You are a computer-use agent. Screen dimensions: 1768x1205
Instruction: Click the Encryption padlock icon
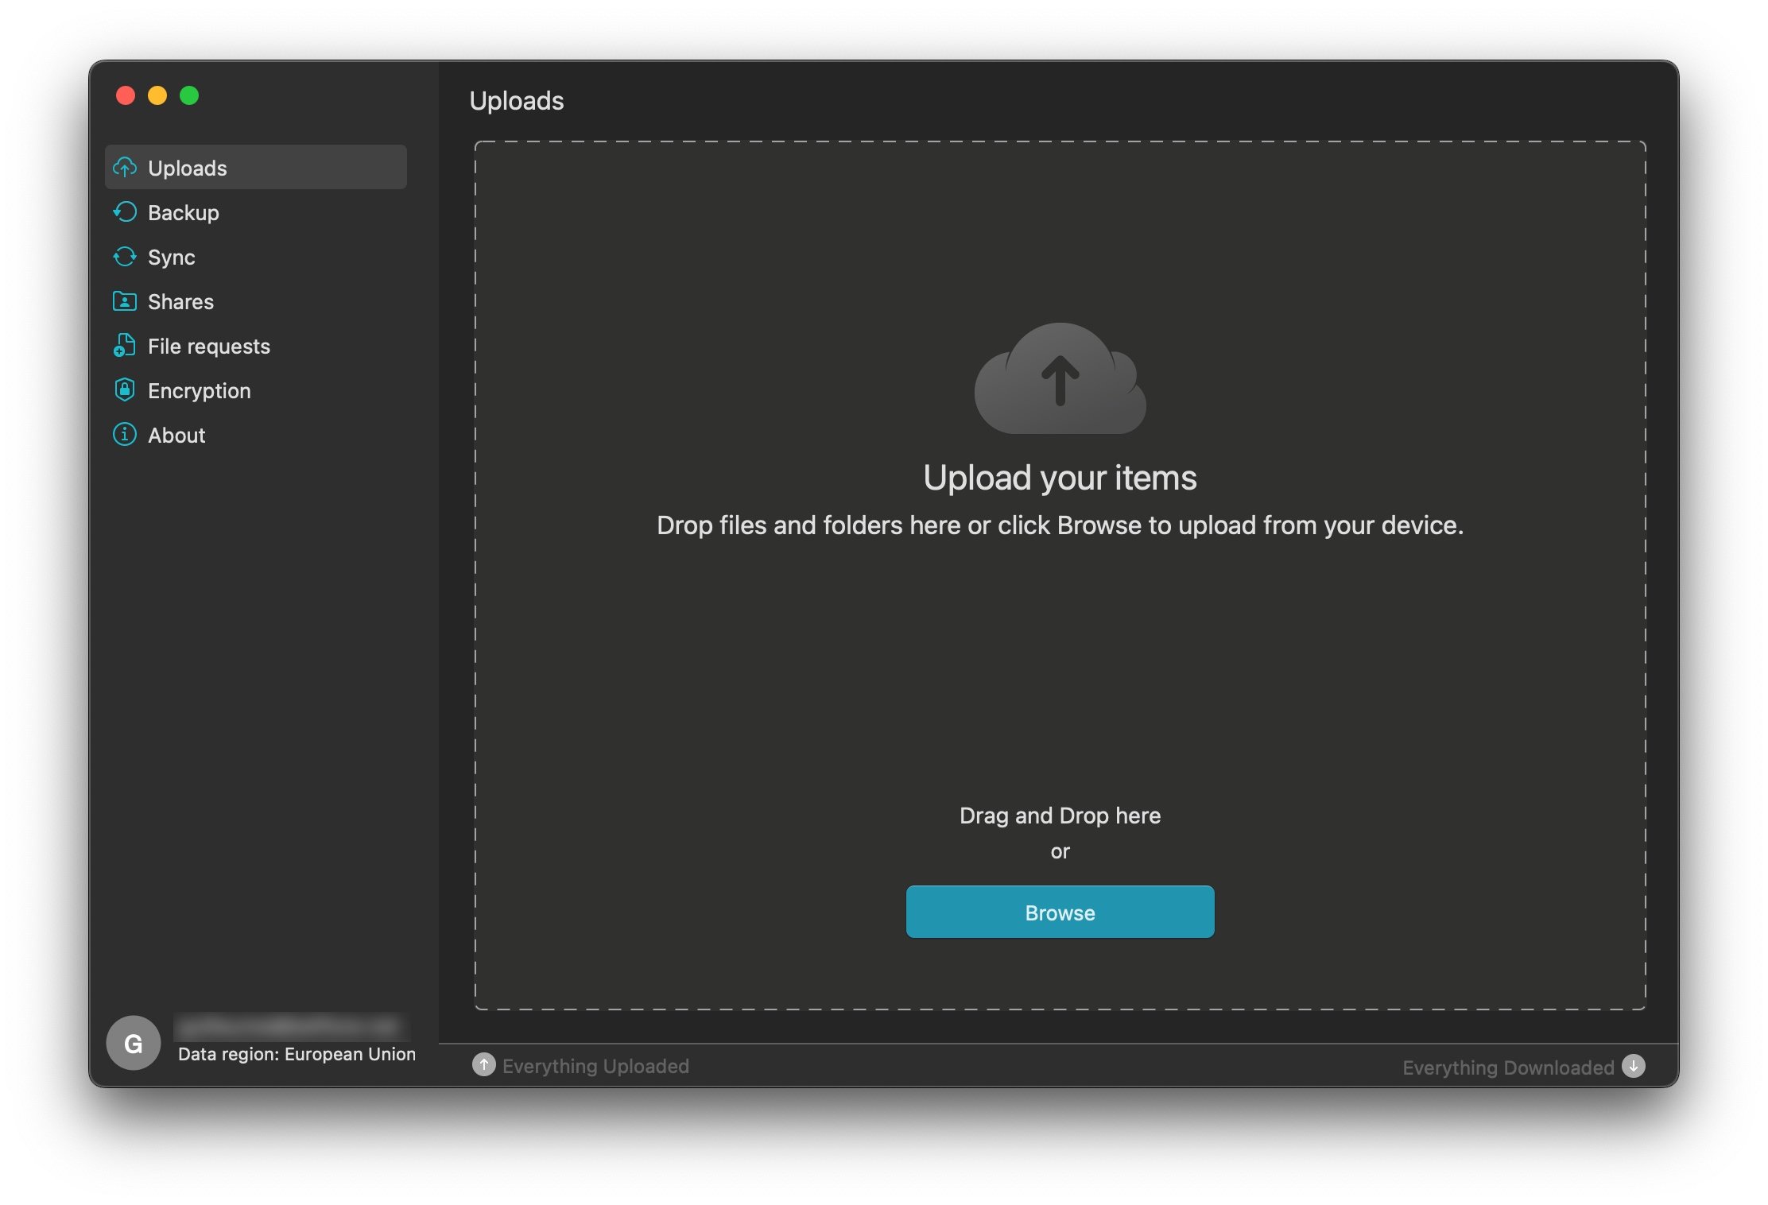pos(126,390)
